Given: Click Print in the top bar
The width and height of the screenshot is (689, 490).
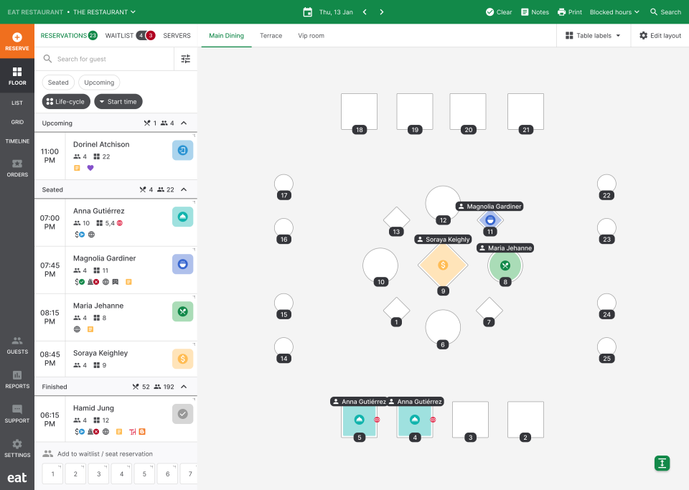Looking at the screenshot, I should pos(569,12).
